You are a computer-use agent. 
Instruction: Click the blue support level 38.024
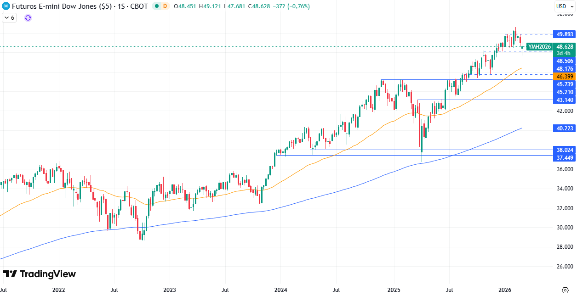point(564,150)
